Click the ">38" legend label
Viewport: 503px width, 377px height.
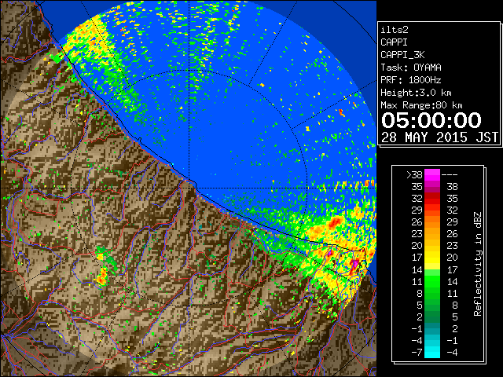click(414, 174)
